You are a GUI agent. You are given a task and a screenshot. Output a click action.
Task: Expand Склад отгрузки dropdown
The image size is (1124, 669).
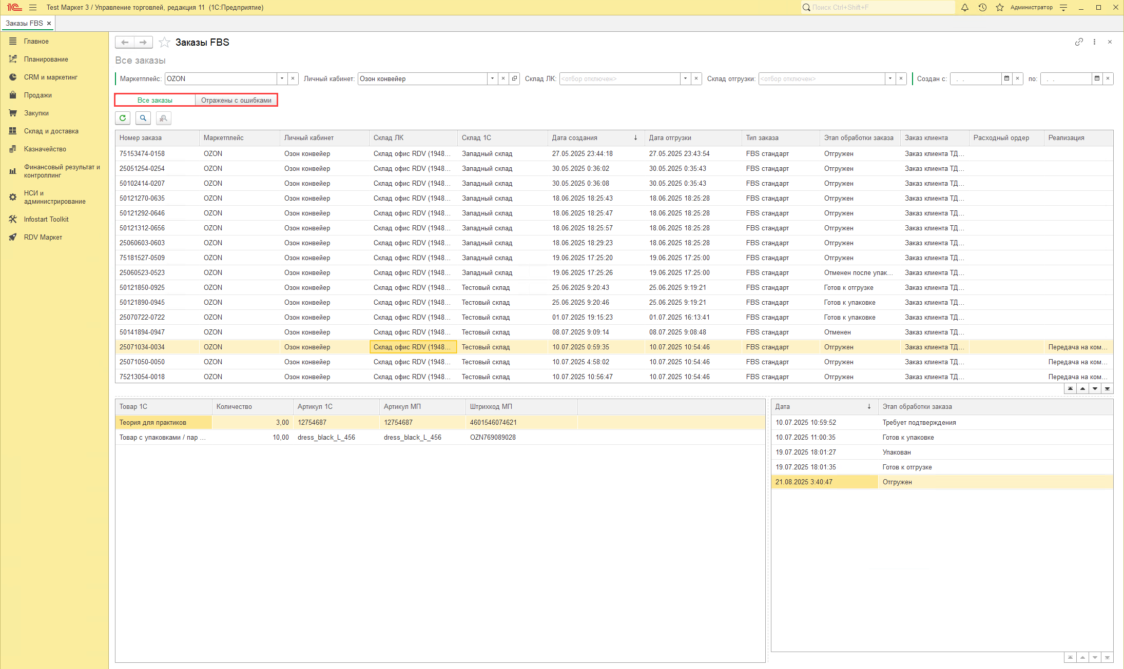[890, 78]
